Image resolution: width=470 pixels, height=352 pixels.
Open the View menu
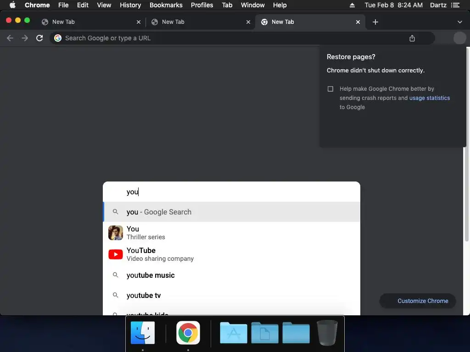[x=104, y=5]
